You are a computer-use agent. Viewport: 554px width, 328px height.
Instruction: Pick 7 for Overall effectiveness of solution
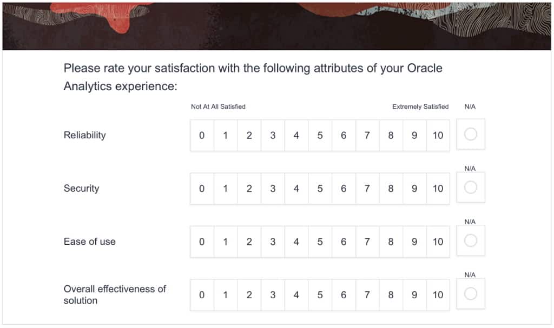(x=367, y=295)
